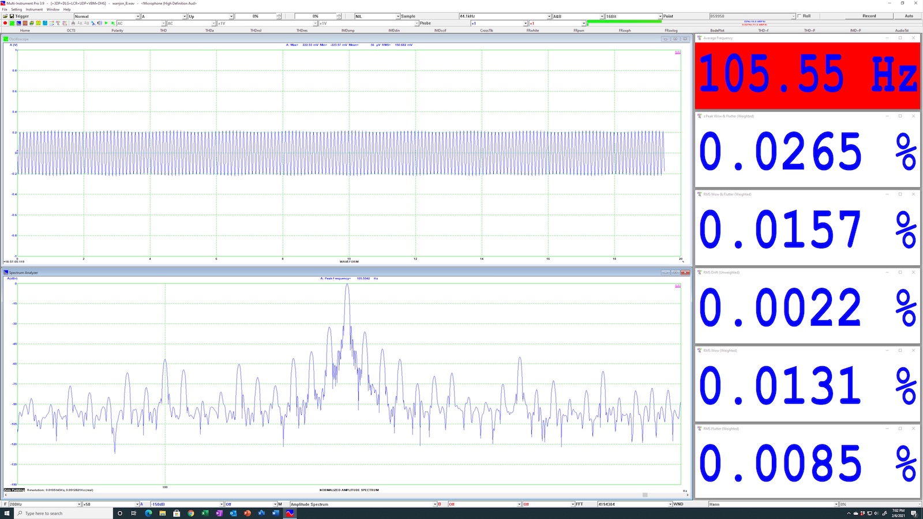923x519 pixels.
Task: Open OneNote from the taskbar
Action: (x=219, y=513)
